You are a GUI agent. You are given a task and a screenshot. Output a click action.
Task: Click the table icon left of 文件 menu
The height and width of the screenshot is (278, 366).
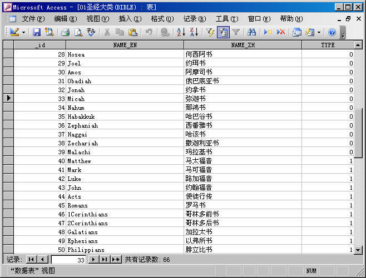pyautogui.click(x=13, y=19)
